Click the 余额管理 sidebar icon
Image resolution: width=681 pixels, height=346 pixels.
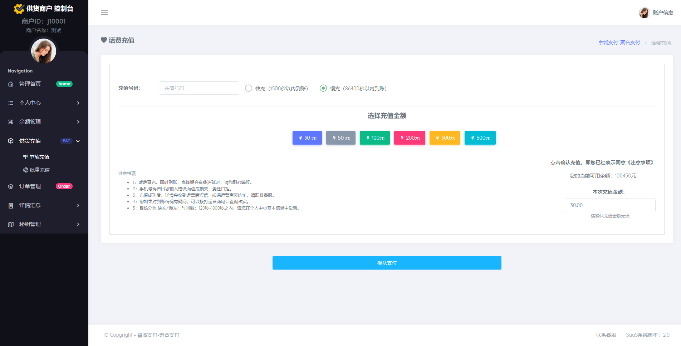[x=11, y=122]
